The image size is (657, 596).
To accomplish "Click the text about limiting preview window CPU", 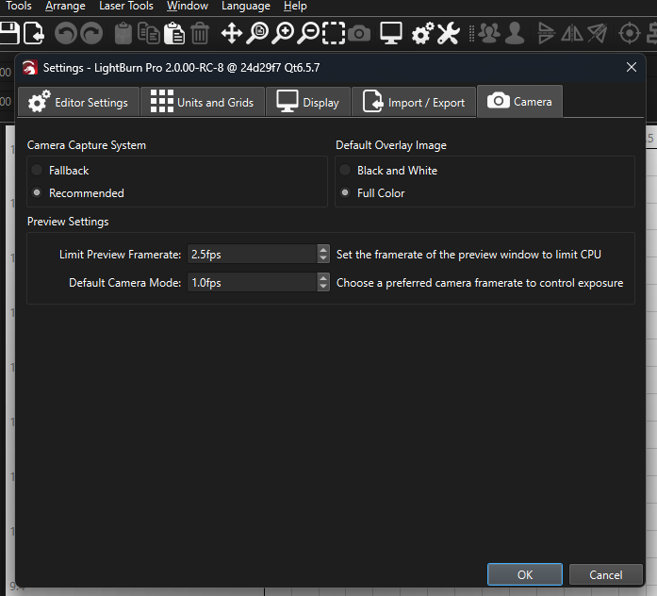I will 468,255.
